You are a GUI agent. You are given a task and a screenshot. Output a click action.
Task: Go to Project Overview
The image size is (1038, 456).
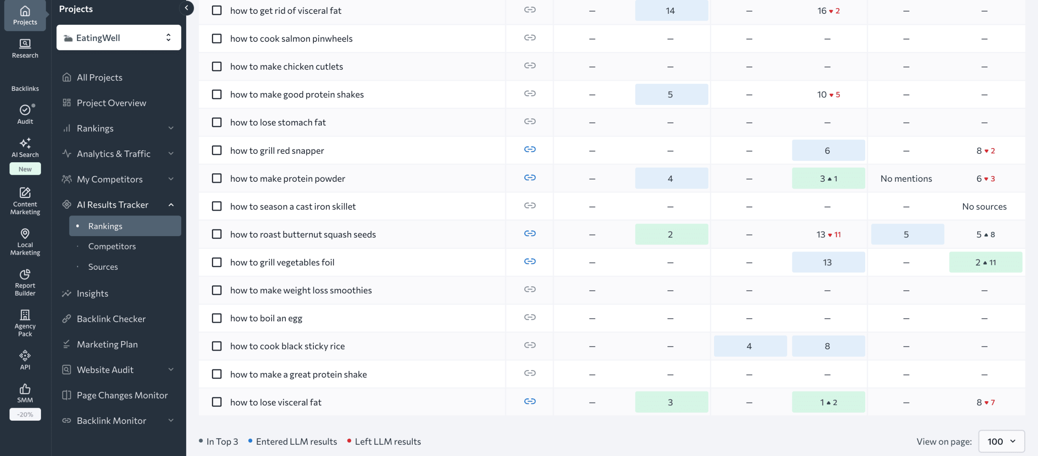tap(111, 103)
